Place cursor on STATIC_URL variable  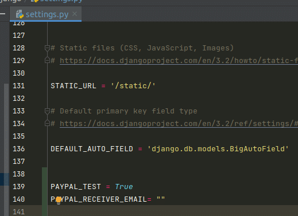point(73,86)
